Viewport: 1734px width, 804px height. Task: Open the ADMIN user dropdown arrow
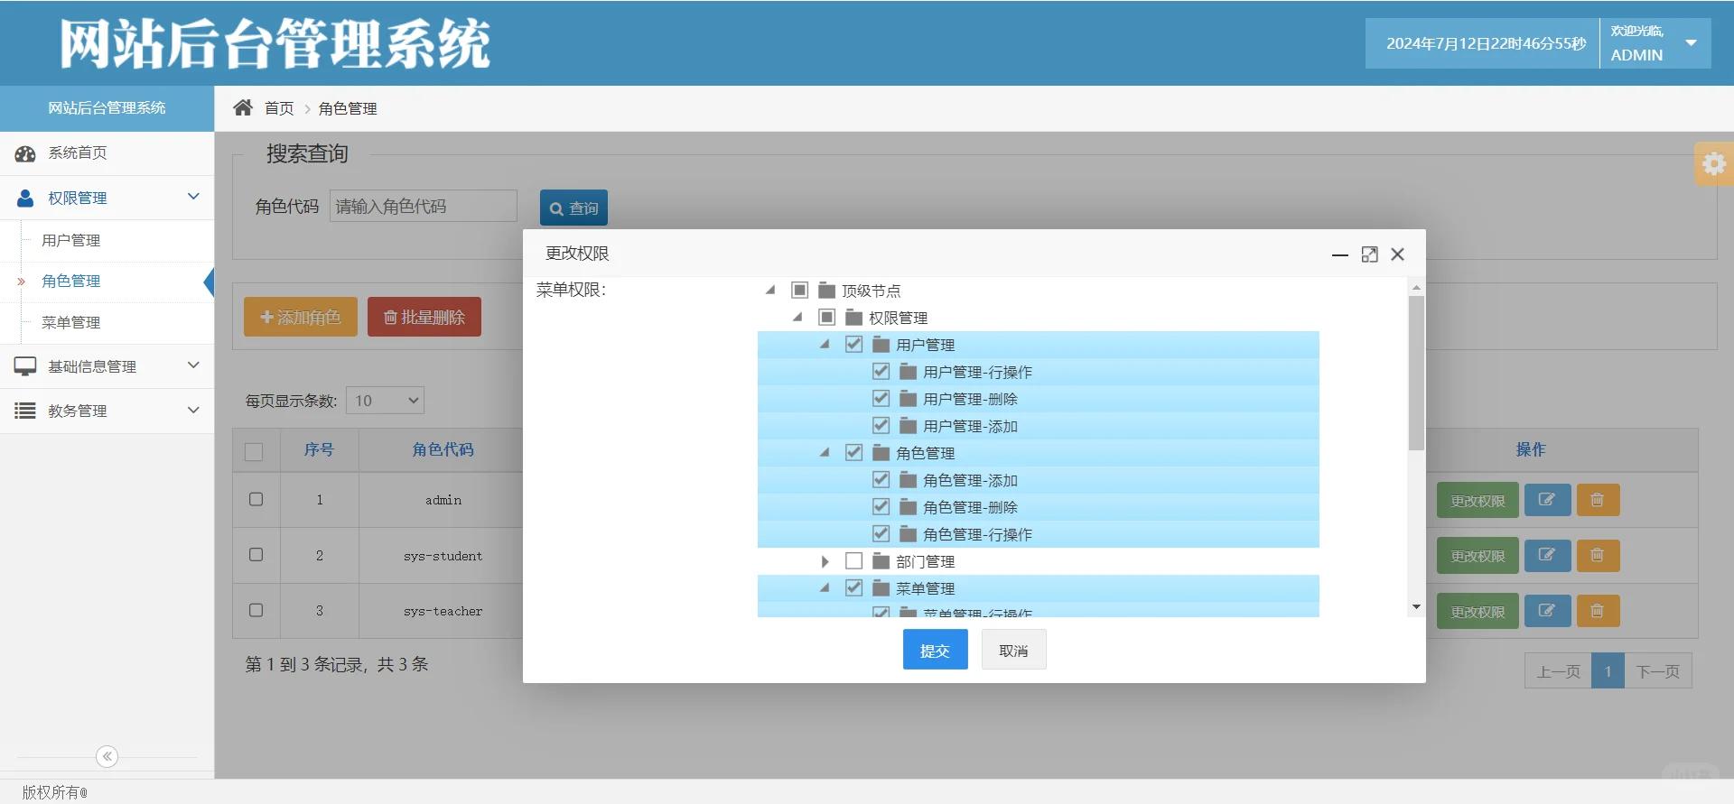click(1692, 43)
